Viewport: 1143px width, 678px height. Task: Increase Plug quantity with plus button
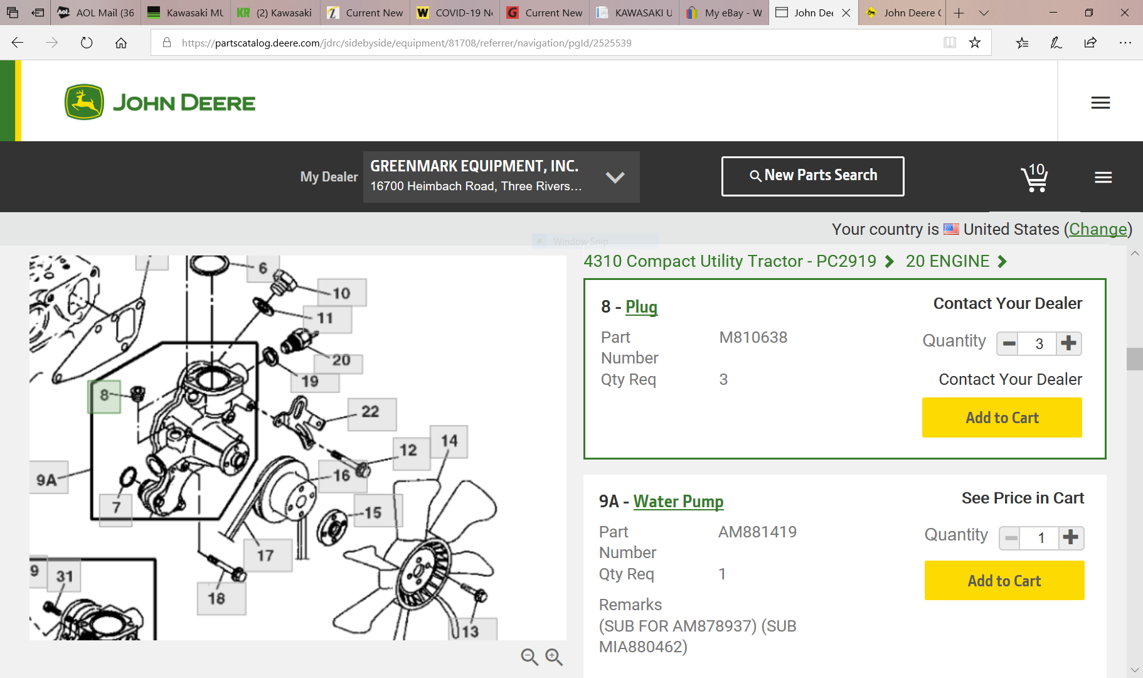1068,343
